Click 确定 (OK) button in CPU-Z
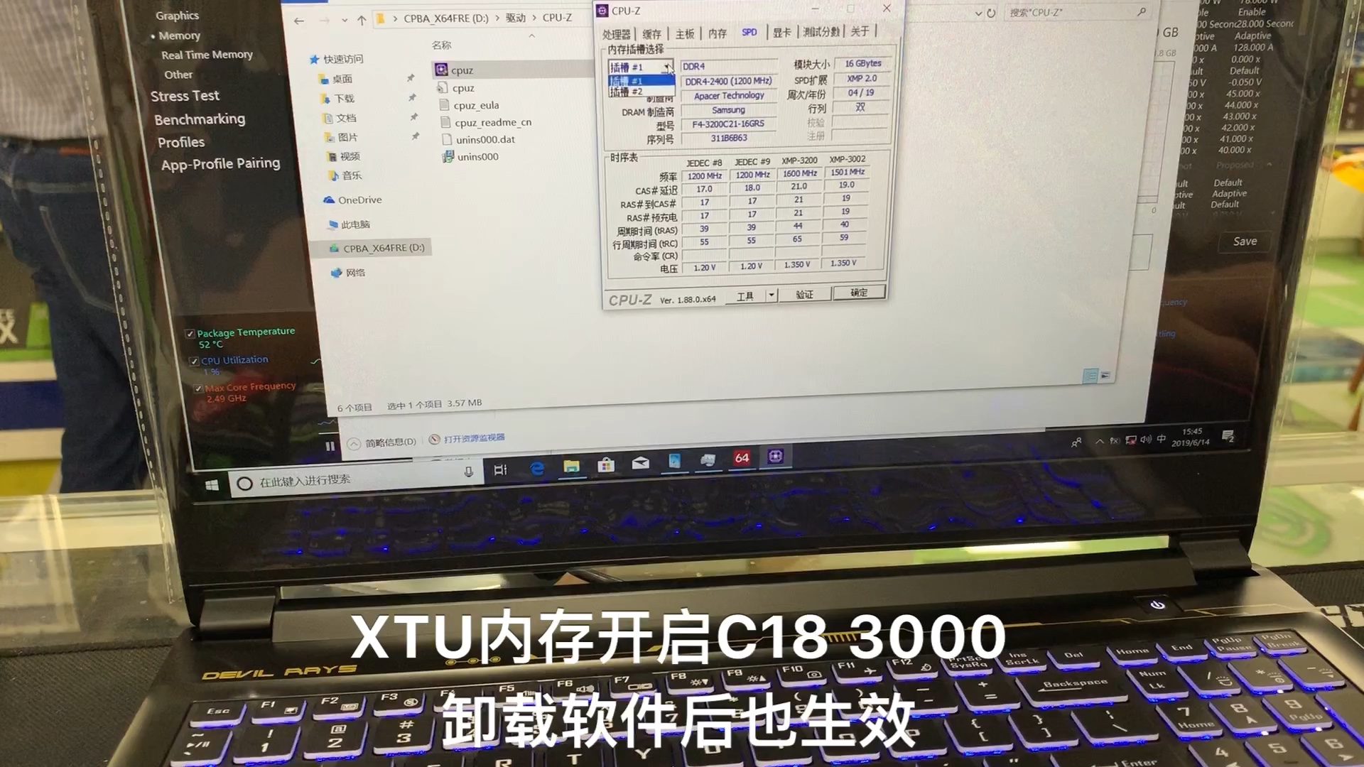The height and width of the screenshot is (767, 1364). click(x=858, y=293)
